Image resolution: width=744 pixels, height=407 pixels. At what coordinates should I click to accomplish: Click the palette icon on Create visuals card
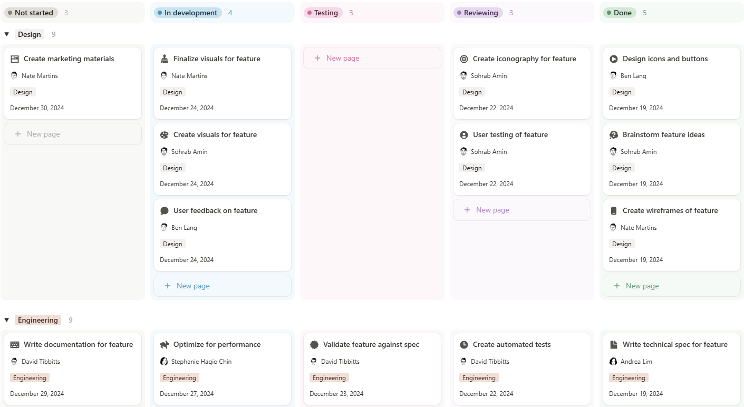pyautogui.click(x=165, y=135)
